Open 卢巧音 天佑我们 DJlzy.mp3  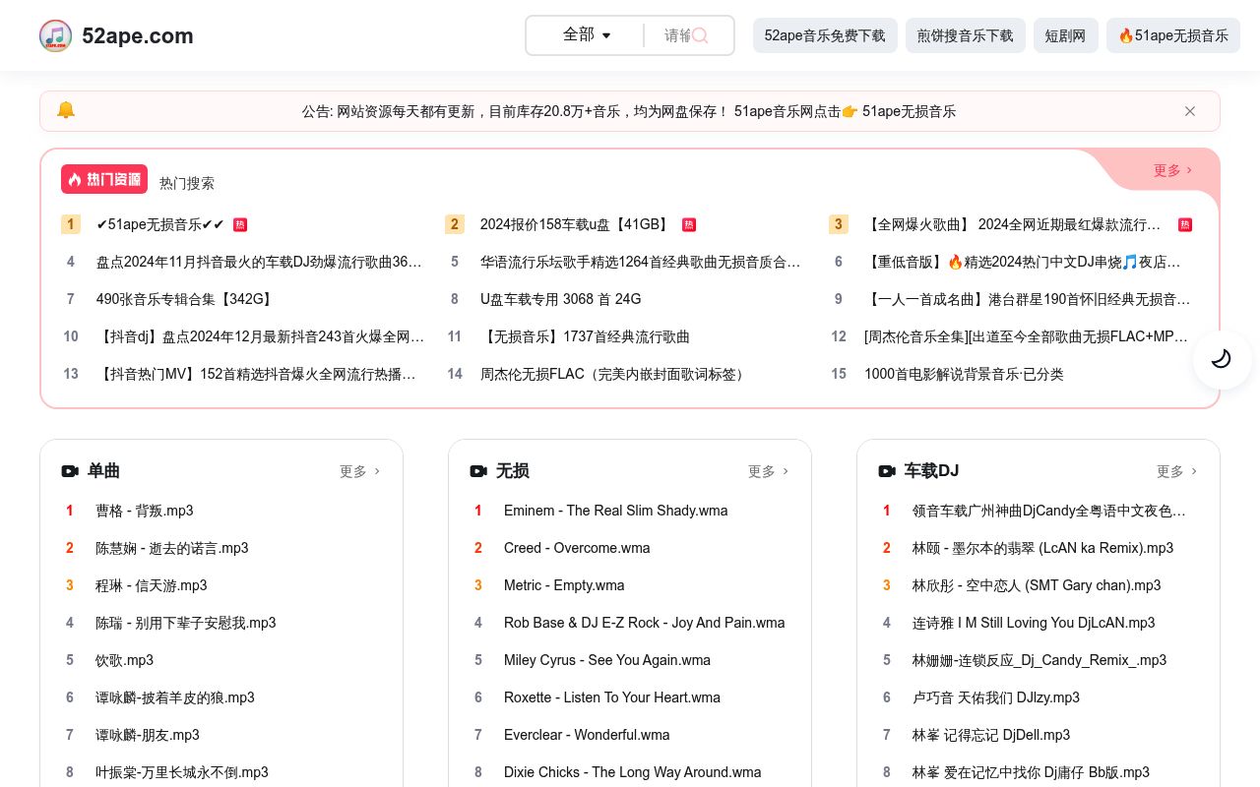point(996,697)
